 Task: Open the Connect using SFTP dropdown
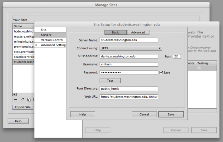(131, 48)
